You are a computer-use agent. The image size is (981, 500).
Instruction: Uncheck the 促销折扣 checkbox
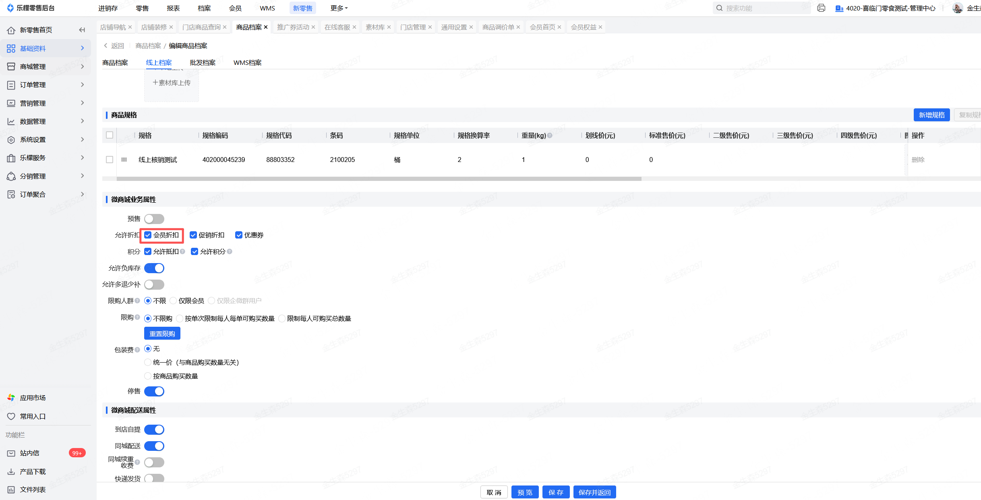tap(193, 235)
